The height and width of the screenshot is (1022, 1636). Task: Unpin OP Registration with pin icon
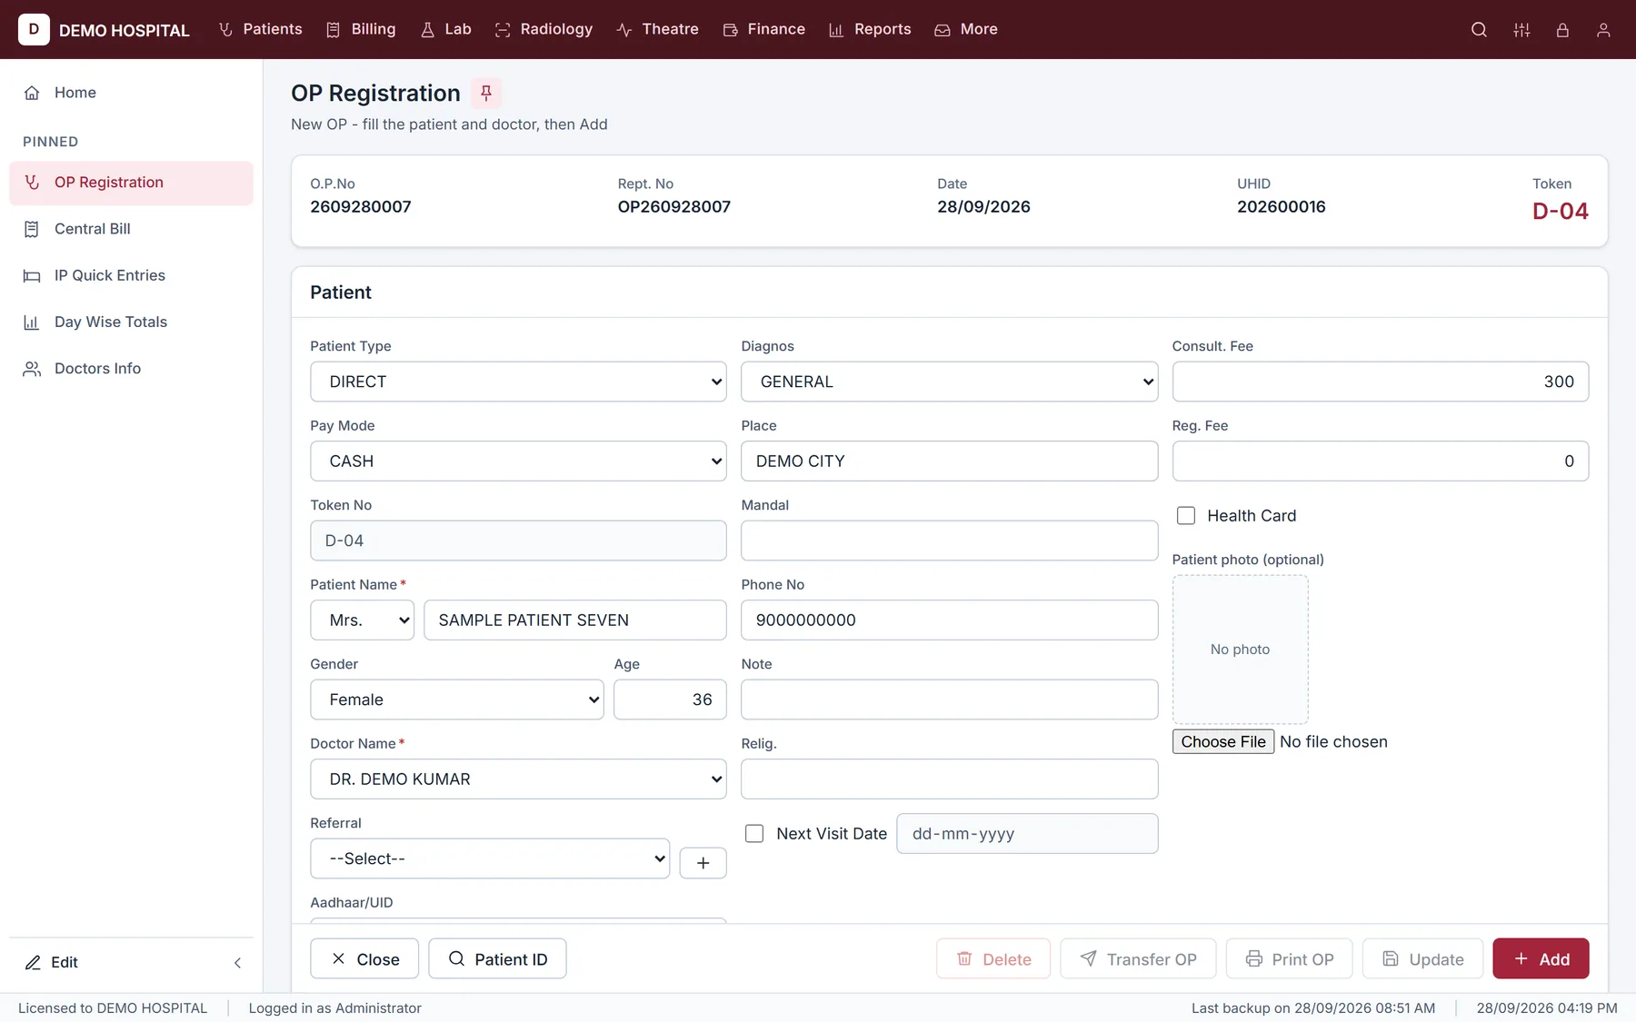(486, 93)
